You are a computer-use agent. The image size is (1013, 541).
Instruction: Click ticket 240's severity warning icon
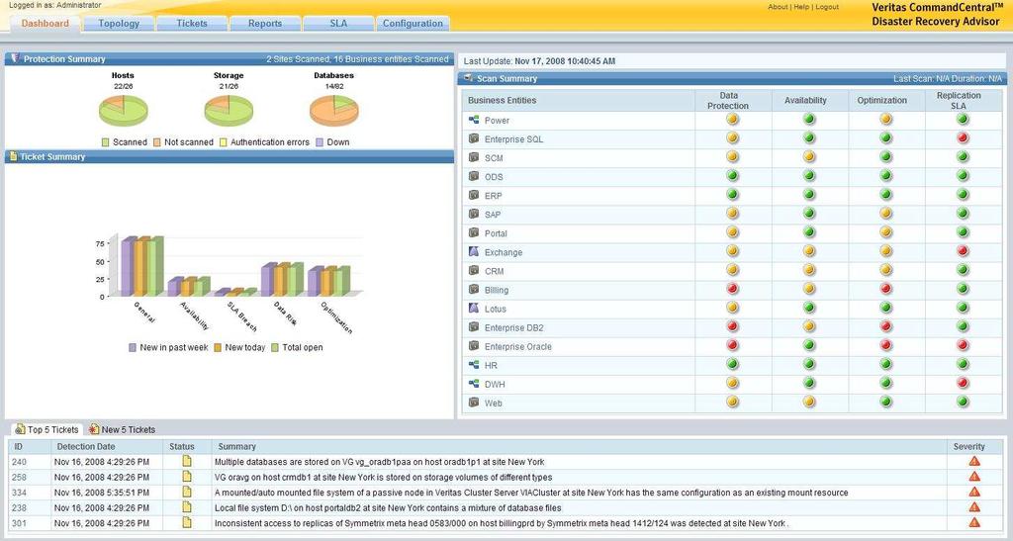pos(974,461)
